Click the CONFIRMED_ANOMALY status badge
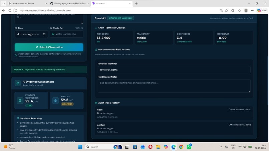The height and width of the screenshot is (151, 269). tap(120, 18)
